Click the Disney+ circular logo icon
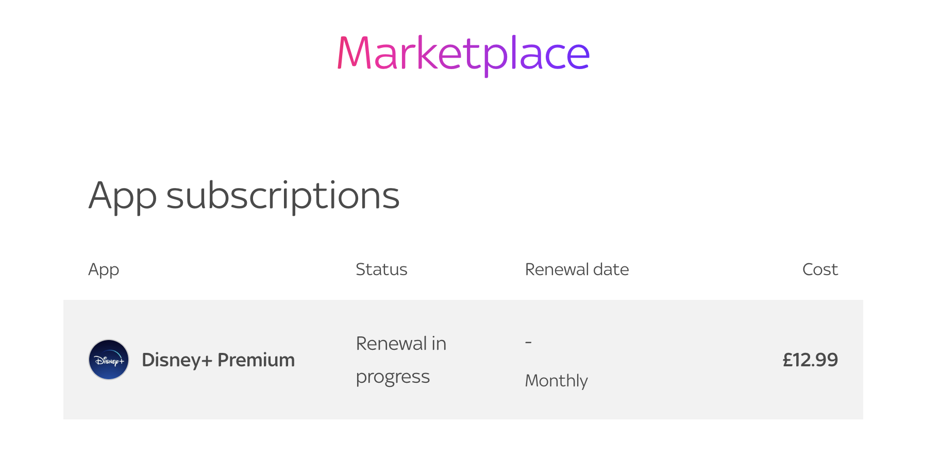 109,360
